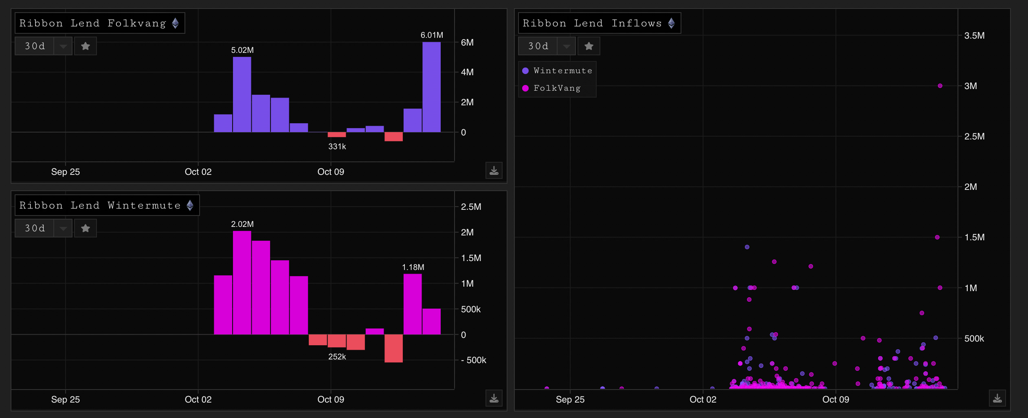1028x418 pixels.
Task: Click the Ribbon Lend Folkvang title
Action: (93, 23)
